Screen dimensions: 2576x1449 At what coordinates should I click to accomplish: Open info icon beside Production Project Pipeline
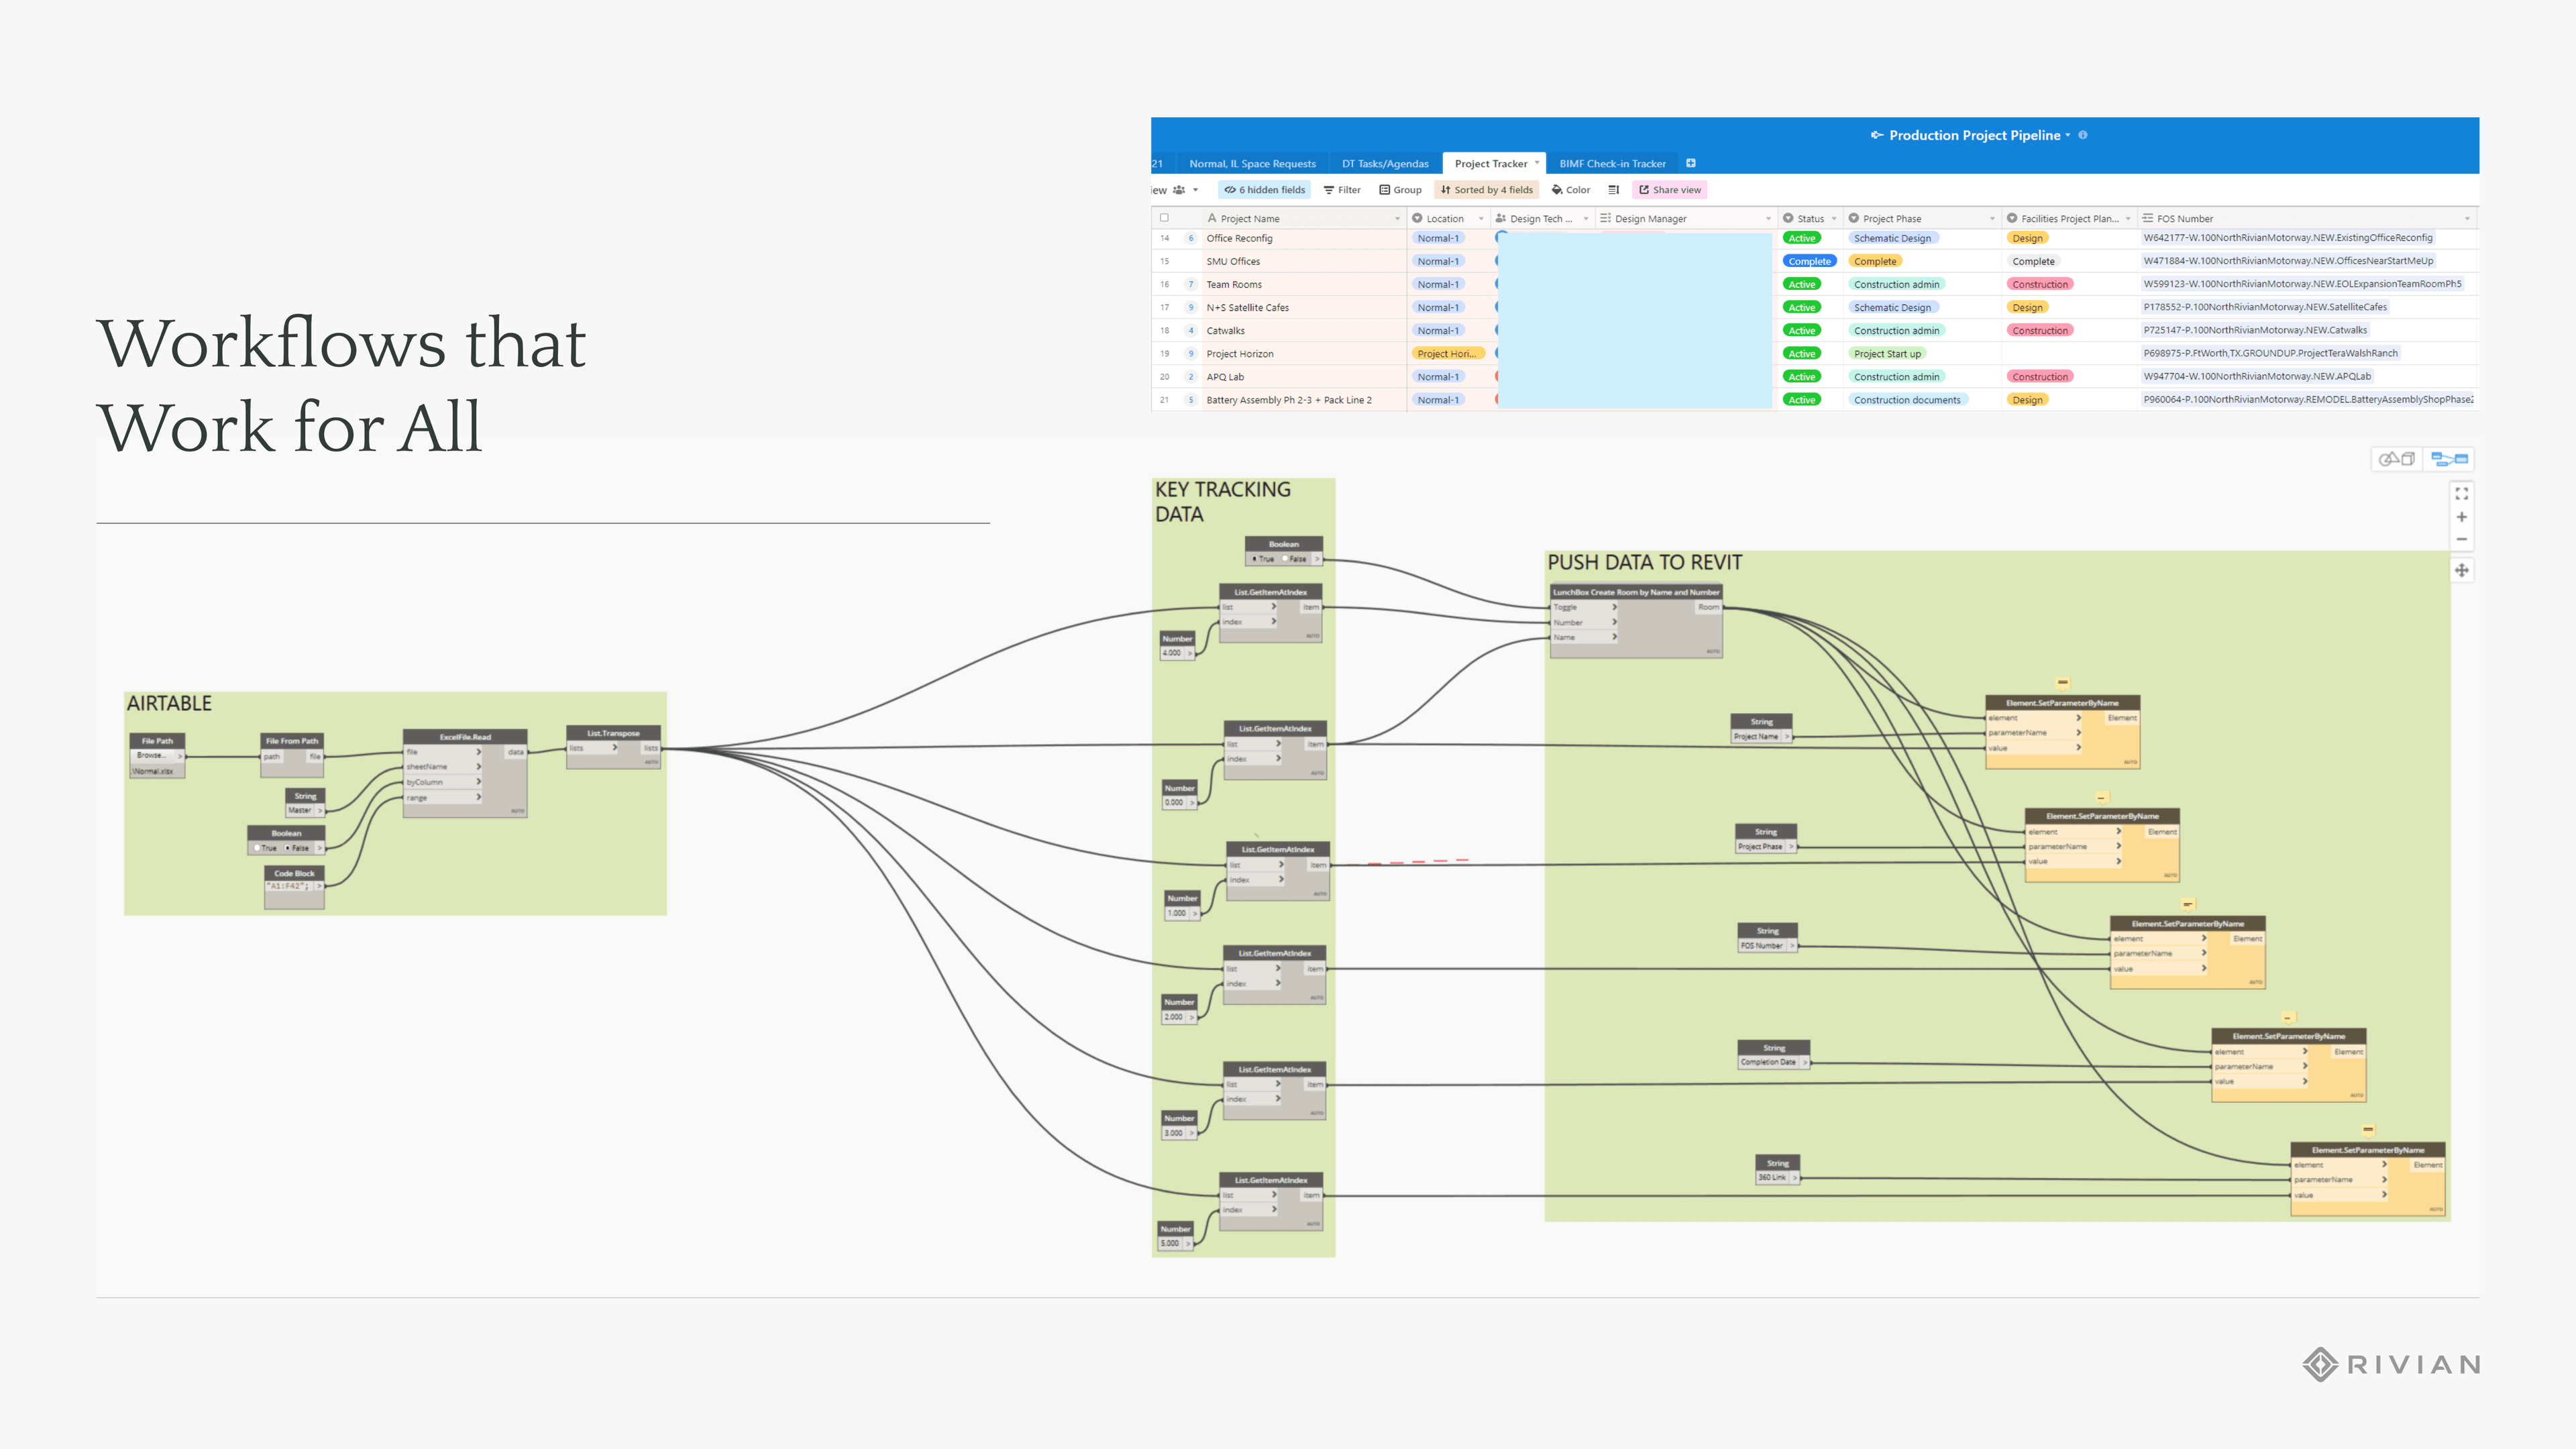tap(2083, 135)
